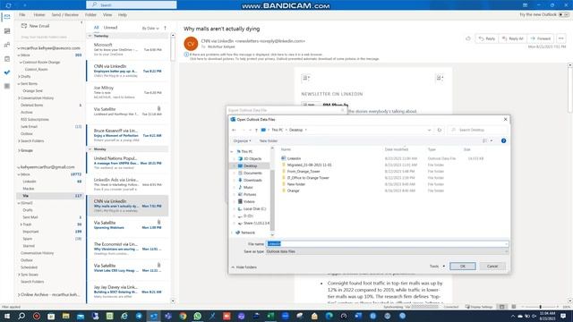Open the Joe Milroy email in list
573x322 pixels.
coord(128,92)
